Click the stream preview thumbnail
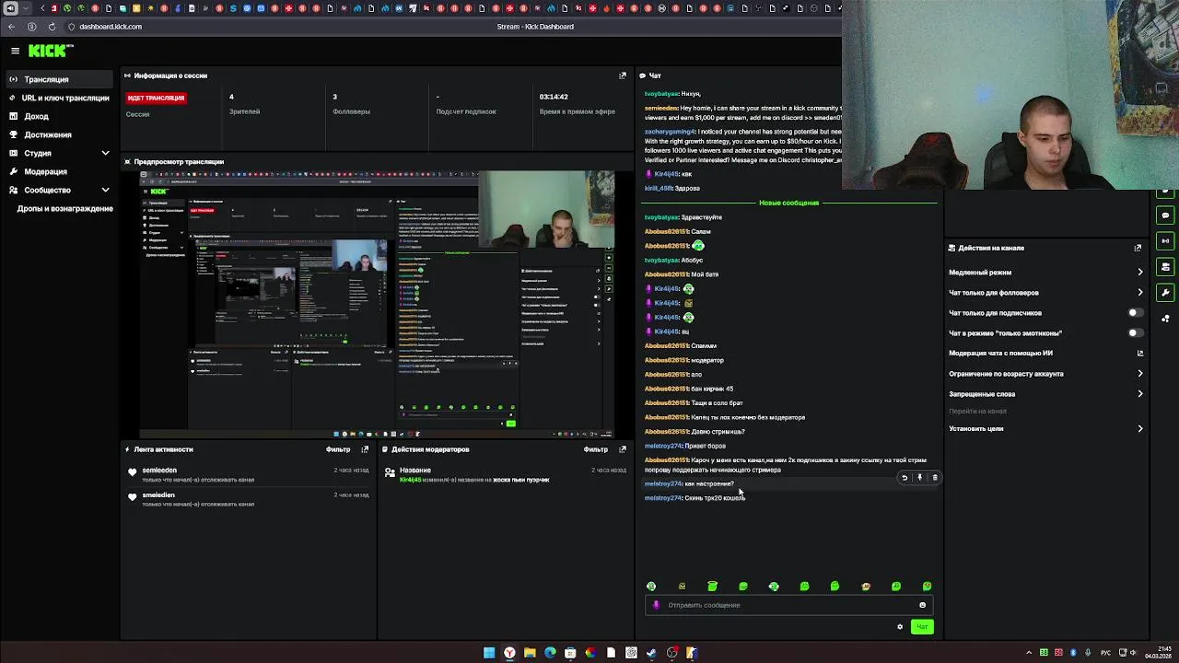The height and width of the screenshot is (663, 1179). (377, 305)
